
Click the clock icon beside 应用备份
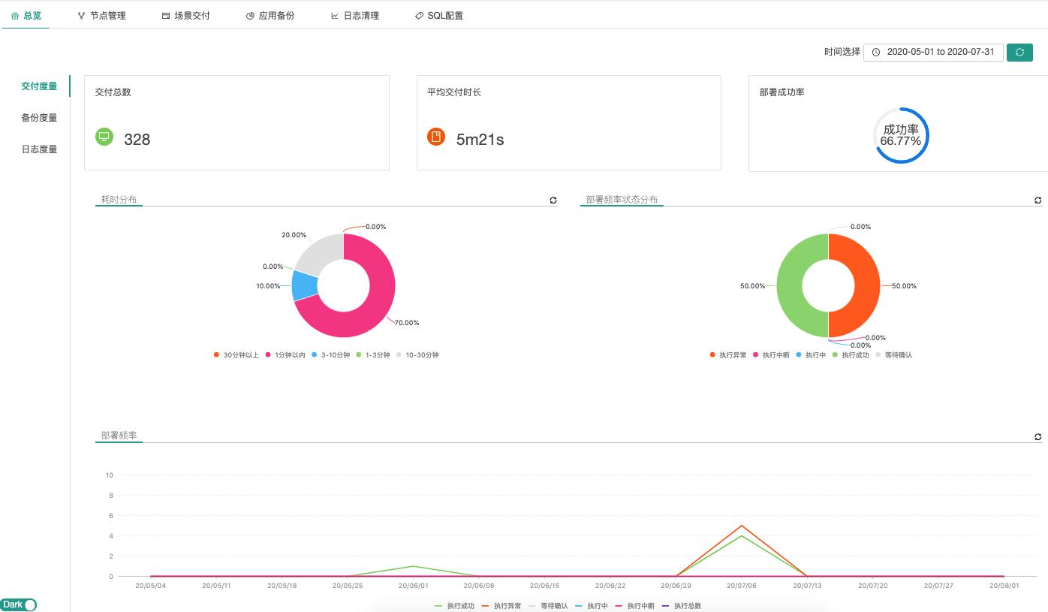248,14
